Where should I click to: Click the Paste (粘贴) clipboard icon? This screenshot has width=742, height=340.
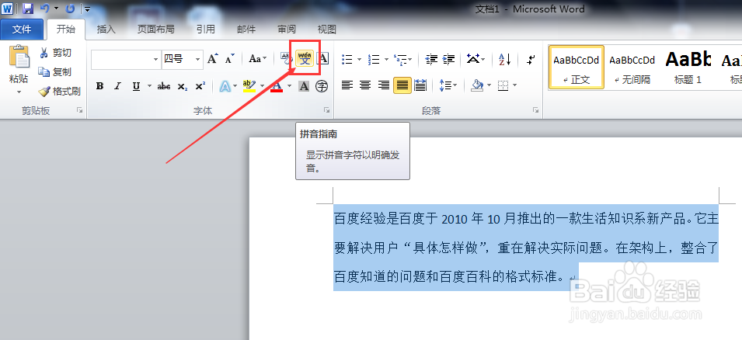(x=19, y=57)
